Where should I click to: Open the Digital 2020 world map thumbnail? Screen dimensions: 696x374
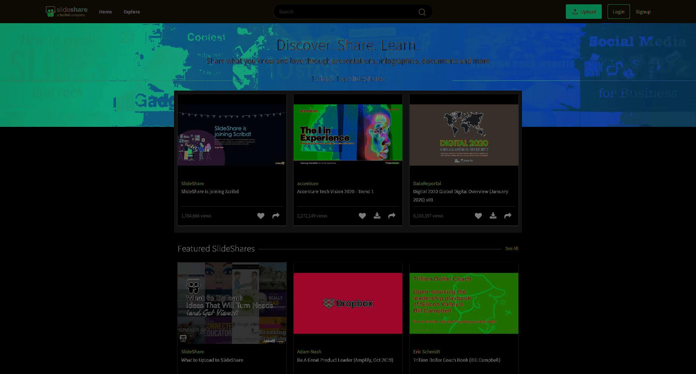click(x=464, y=135)
